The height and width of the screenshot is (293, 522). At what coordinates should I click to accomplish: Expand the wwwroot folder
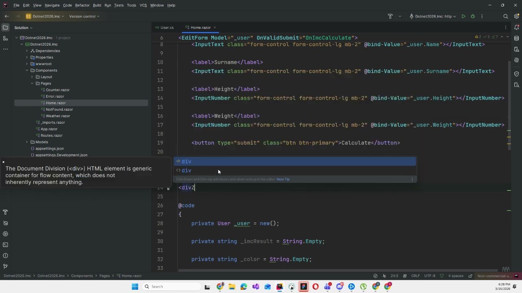27,64
